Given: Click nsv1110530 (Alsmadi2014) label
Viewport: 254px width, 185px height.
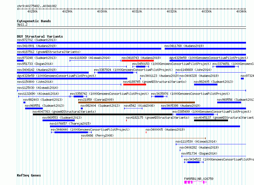Looking at the screenshot, I should 196,141.
